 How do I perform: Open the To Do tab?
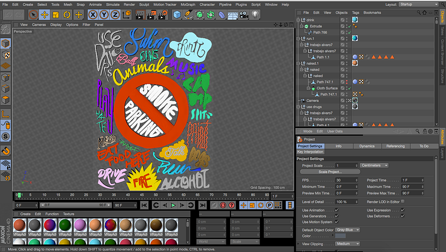tap(424, 146)
